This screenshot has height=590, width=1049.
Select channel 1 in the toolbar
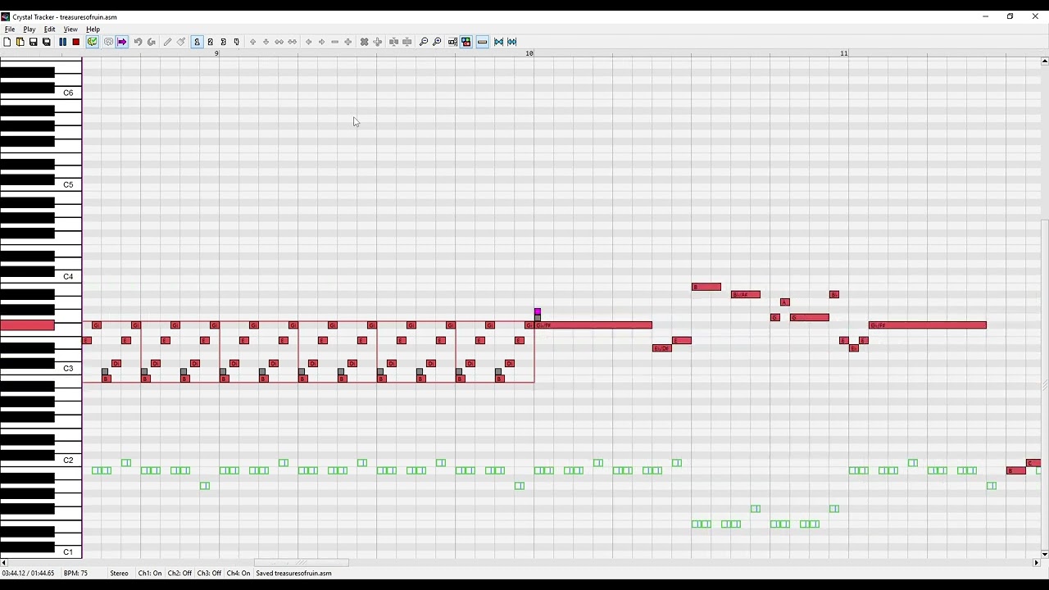(x=198, y=42)
